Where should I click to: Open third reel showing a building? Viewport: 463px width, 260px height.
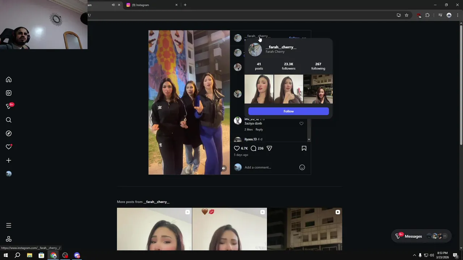pyautogui.click(x=305, y=229)
